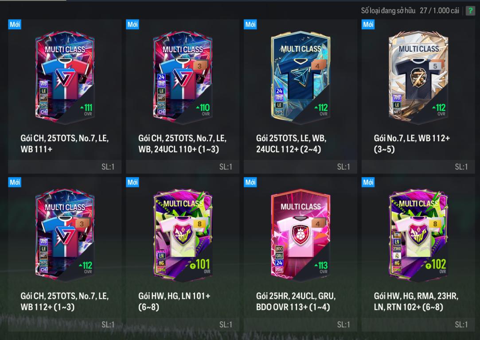Click the title Gói No.7, LE, WB 112+ (3~5)

[412, 144]
